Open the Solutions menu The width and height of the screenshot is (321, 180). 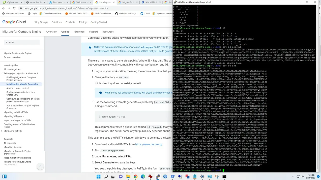[56, 22]
